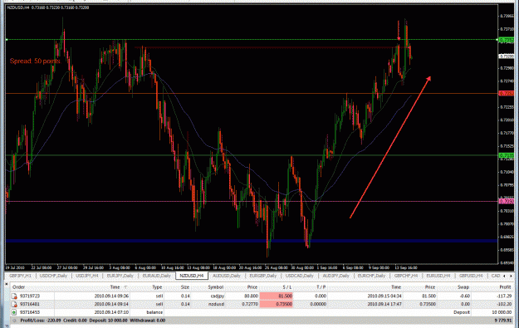Select the NZDUSD,H4 chart tab
This screenshot has height=328, width=519.
(192, 276)
